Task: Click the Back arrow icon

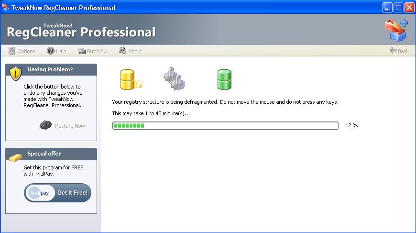Action: coord(393,50)
